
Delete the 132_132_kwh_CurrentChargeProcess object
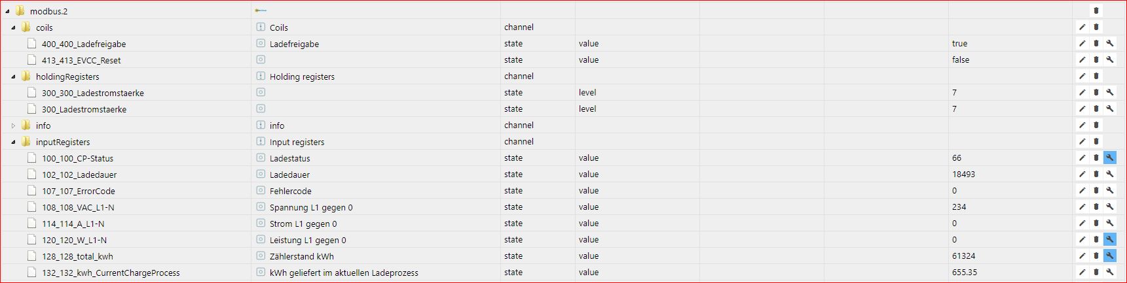[x=1096, y=273]
